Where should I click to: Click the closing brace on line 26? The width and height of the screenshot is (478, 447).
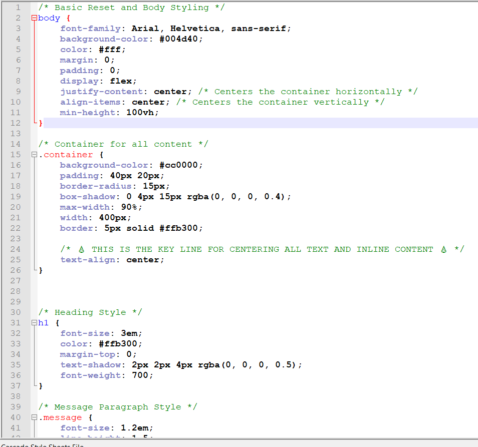[41, 270]
